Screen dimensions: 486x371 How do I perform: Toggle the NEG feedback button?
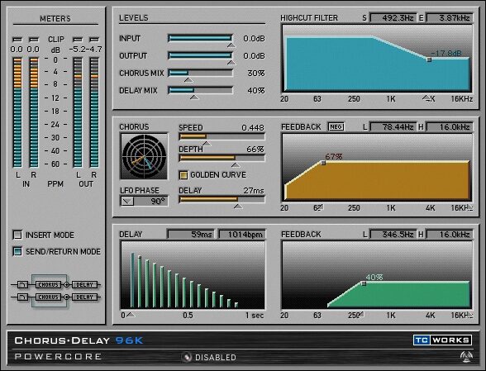[x=336, y=126]
